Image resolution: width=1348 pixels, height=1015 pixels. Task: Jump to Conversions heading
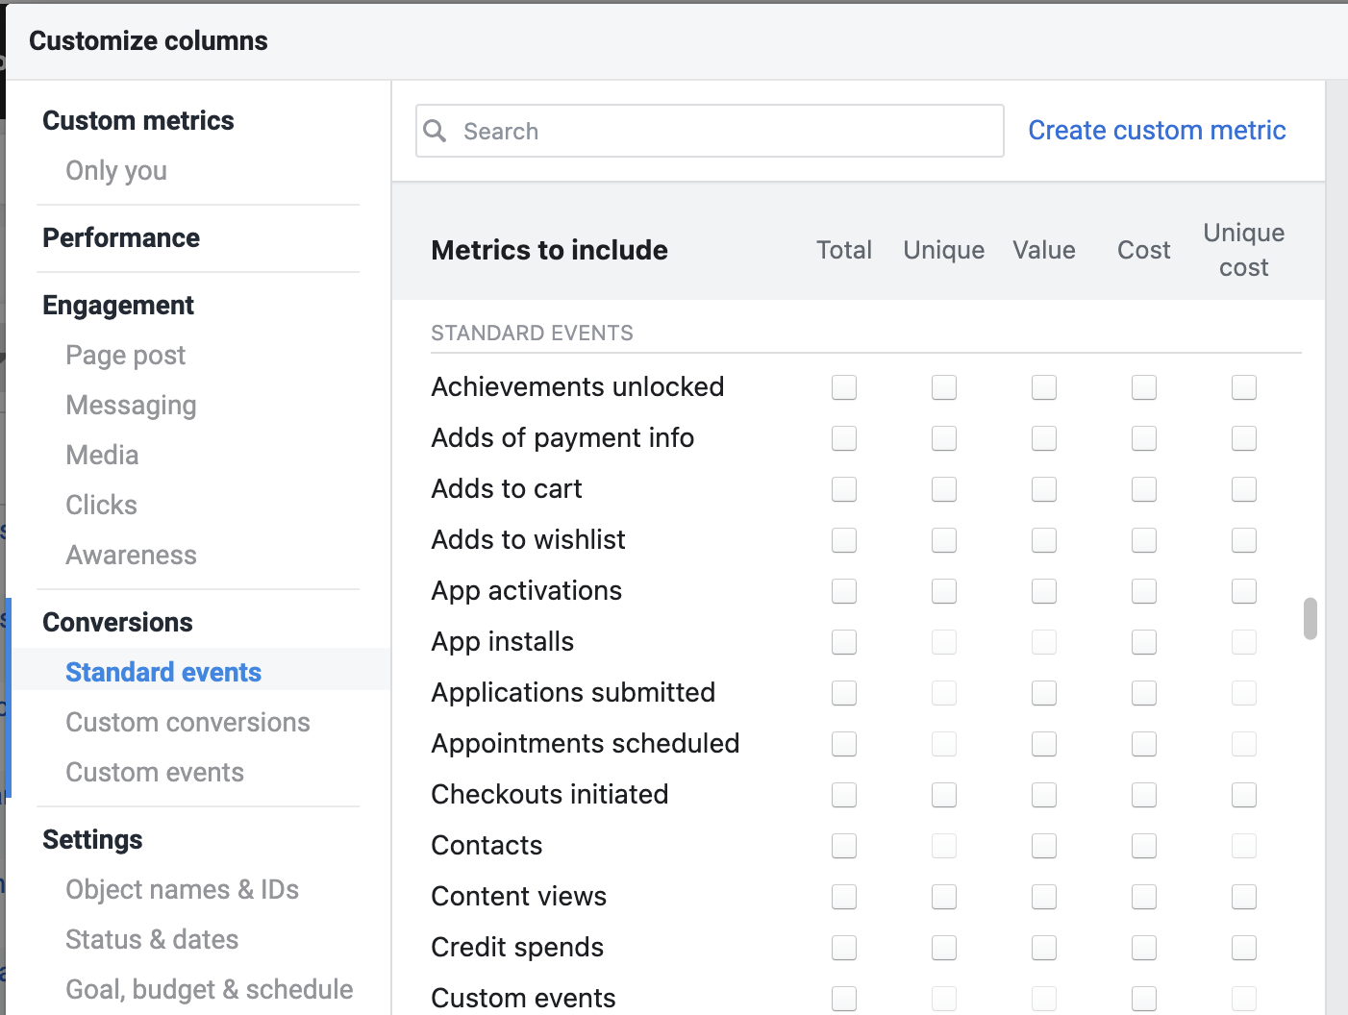pos(117,622)
